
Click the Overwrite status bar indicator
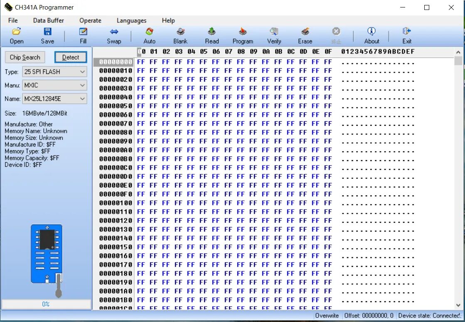click(x=327, y=316)
